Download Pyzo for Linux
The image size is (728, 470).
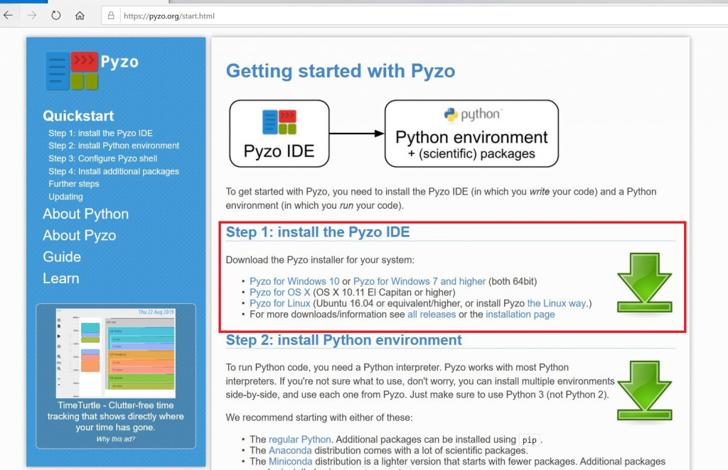point(280,303)
